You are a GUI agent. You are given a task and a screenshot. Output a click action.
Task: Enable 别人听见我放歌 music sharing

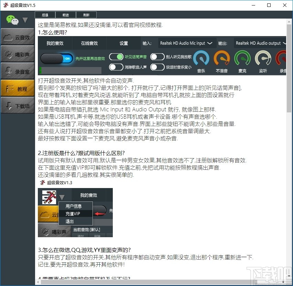[x=157, y=56]
